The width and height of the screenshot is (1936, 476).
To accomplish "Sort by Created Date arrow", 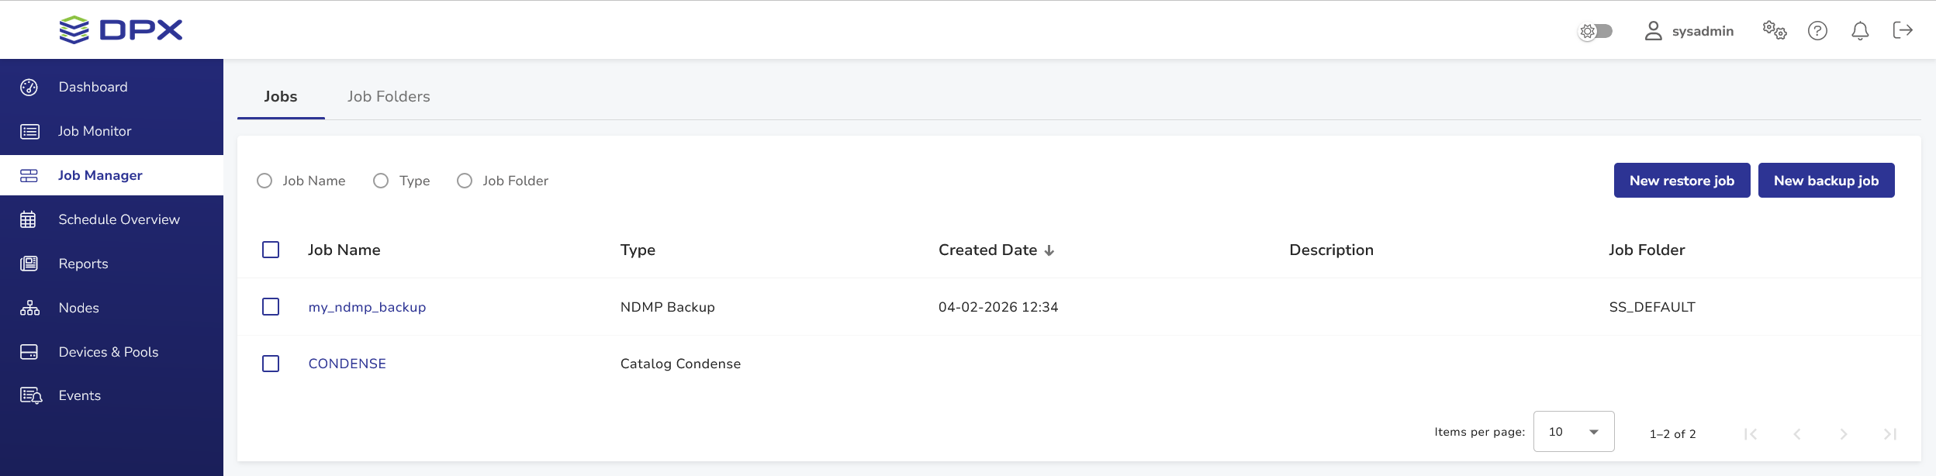I will click(1049, 250).
